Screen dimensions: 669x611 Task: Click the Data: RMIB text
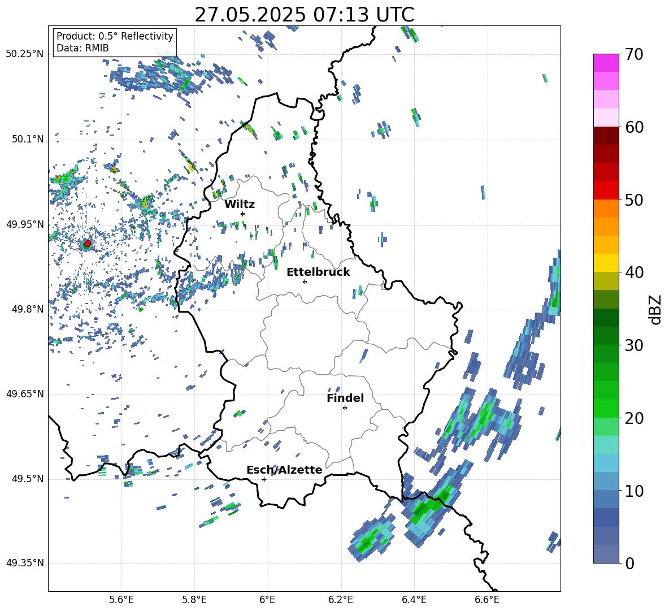coord(82,48)
